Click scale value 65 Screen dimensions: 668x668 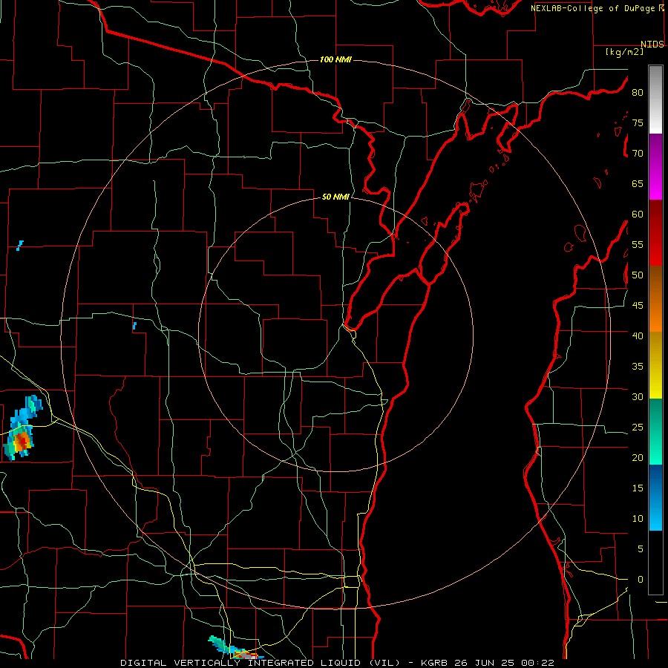point(638,183)
